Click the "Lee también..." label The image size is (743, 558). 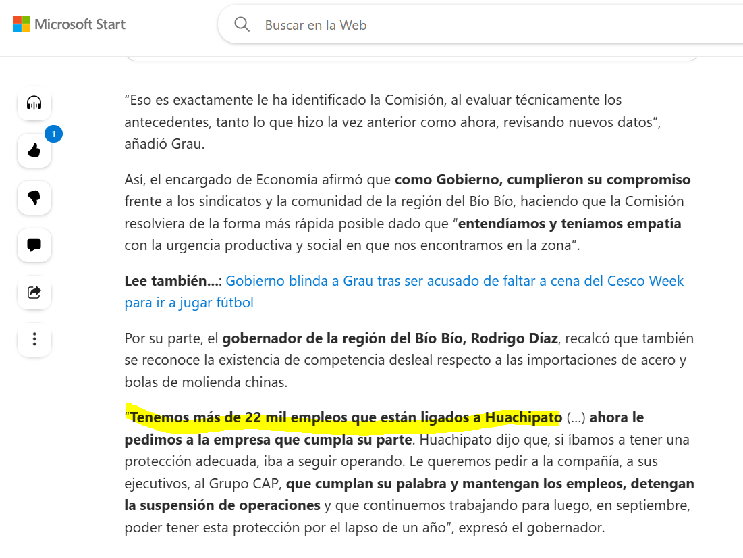pyautogui.click(x=173, y=281)
